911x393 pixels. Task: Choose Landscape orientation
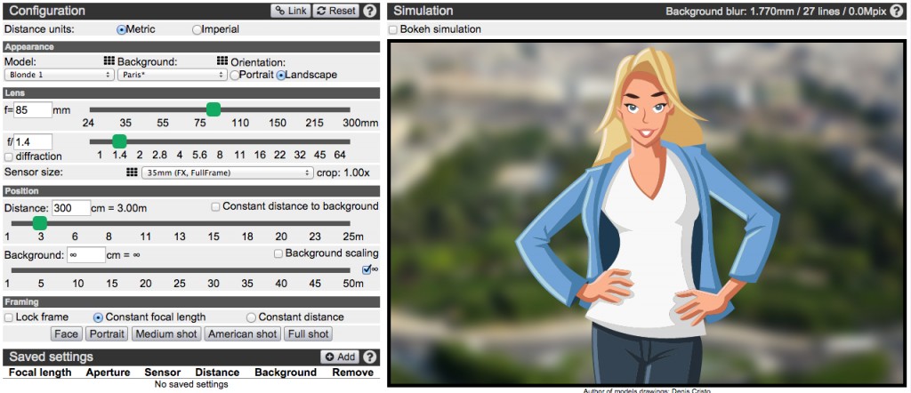pos(280,75)
